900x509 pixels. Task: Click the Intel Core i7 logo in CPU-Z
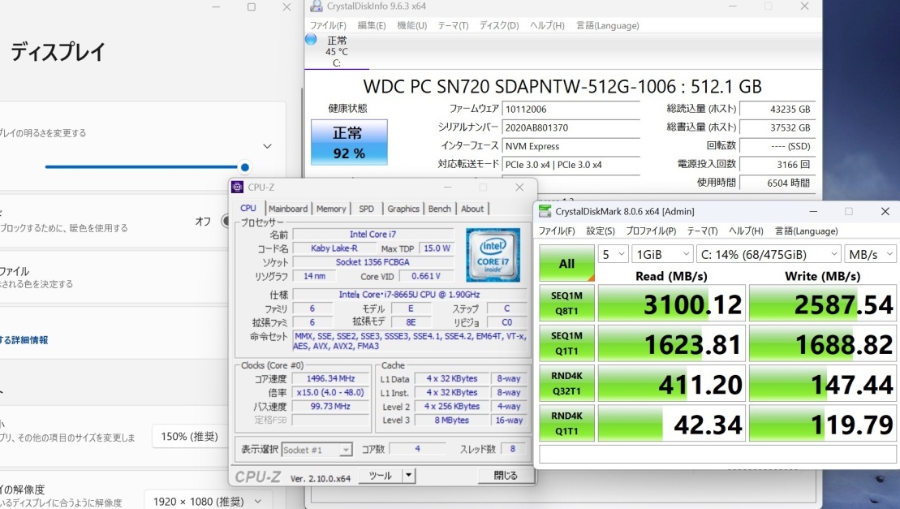(x=493, y=256)
